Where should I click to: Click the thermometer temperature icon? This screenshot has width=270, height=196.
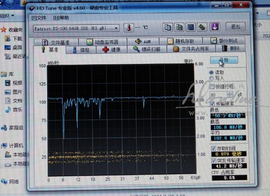tap(130, 28)
